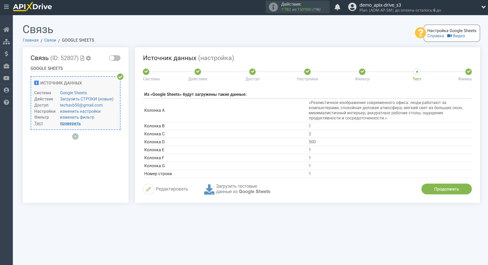Toggle the connection enable switch
This screenshot has width=488, height=265.
coord(115,58)
